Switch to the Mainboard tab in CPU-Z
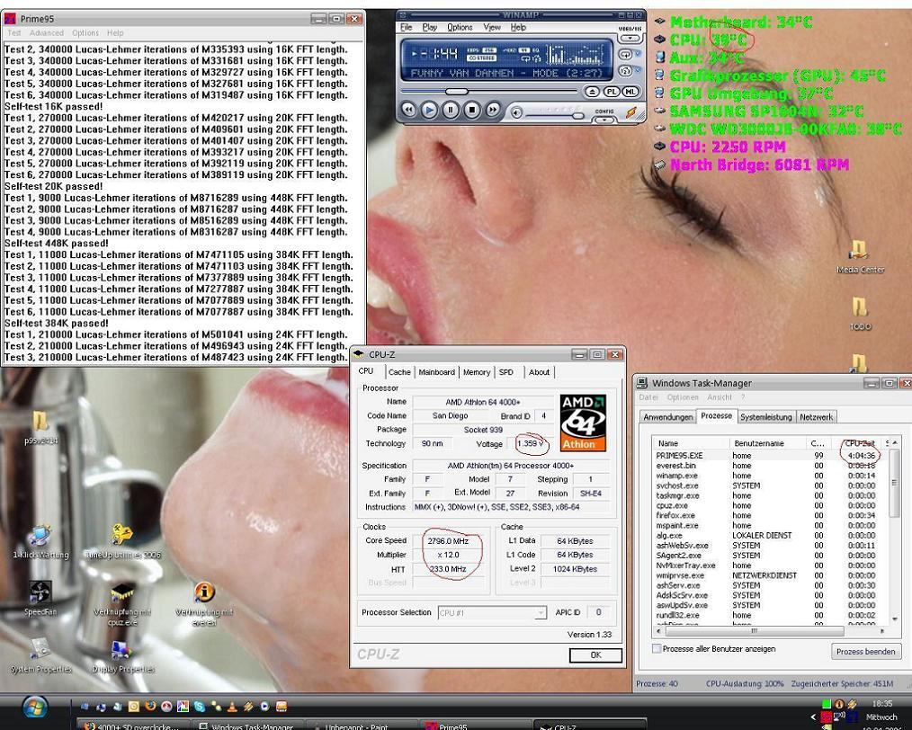The image size is (912, 730). pos(437,372)
